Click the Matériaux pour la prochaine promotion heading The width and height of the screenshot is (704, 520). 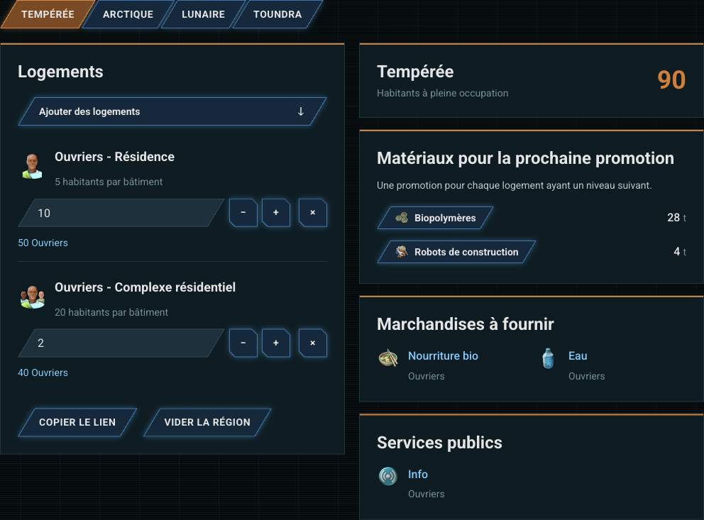click(x=525, y=158)
